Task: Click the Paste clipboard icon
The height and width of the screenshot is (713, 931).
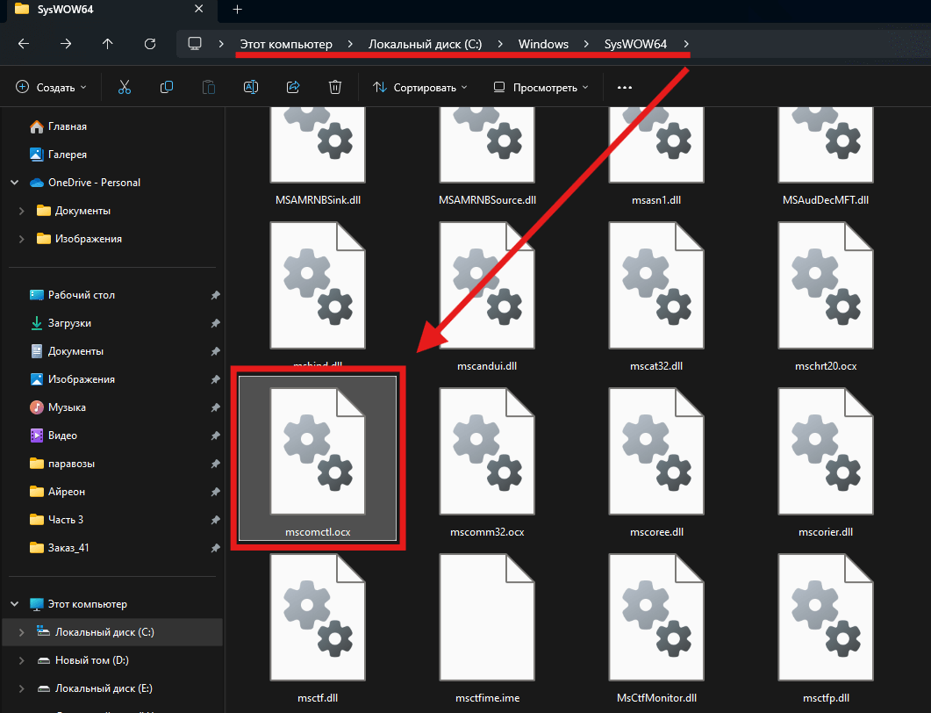Action: pyautogui.click(x=209, y=87)
